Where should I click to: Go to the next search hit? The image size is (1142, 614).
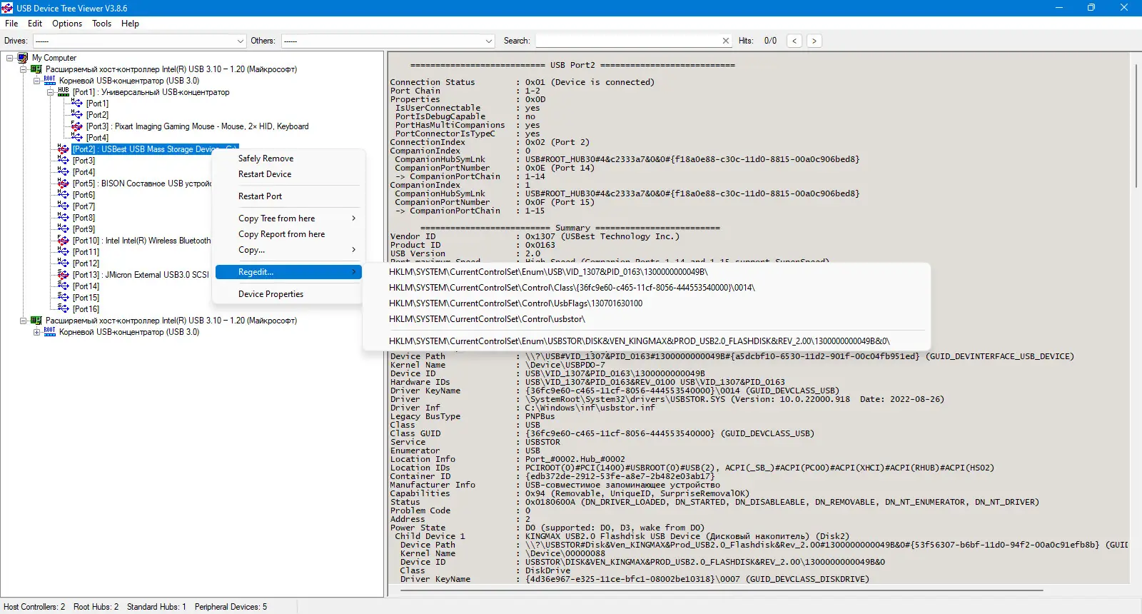814,41
